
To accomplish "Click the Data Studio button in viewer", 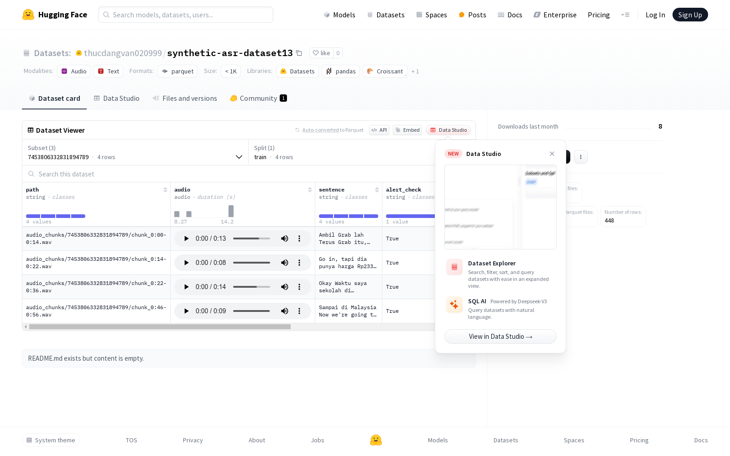I will coord(448,130).
